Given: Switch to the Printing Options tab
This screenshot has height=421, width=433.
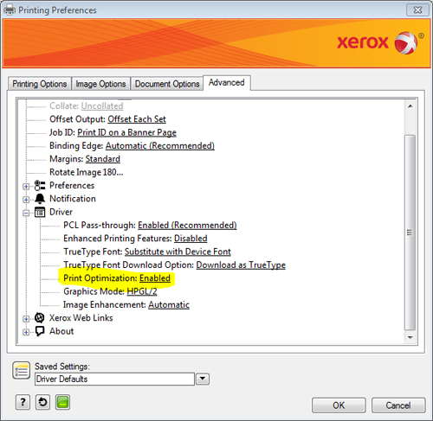Looking at the screenshot, I should [40, 84].
